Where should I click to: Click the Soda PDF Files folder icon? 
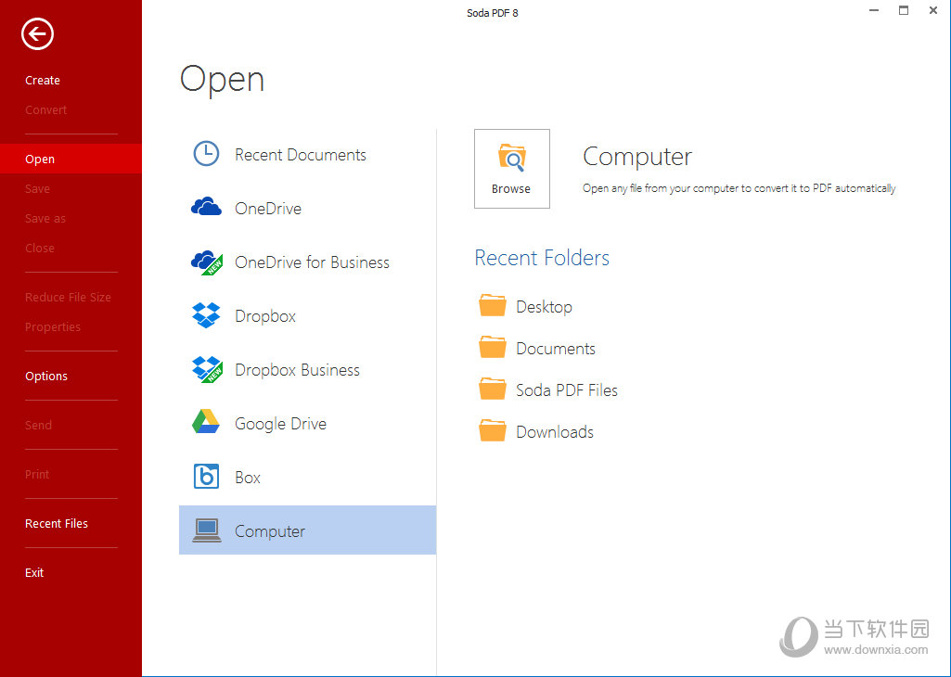pos(493,390)
